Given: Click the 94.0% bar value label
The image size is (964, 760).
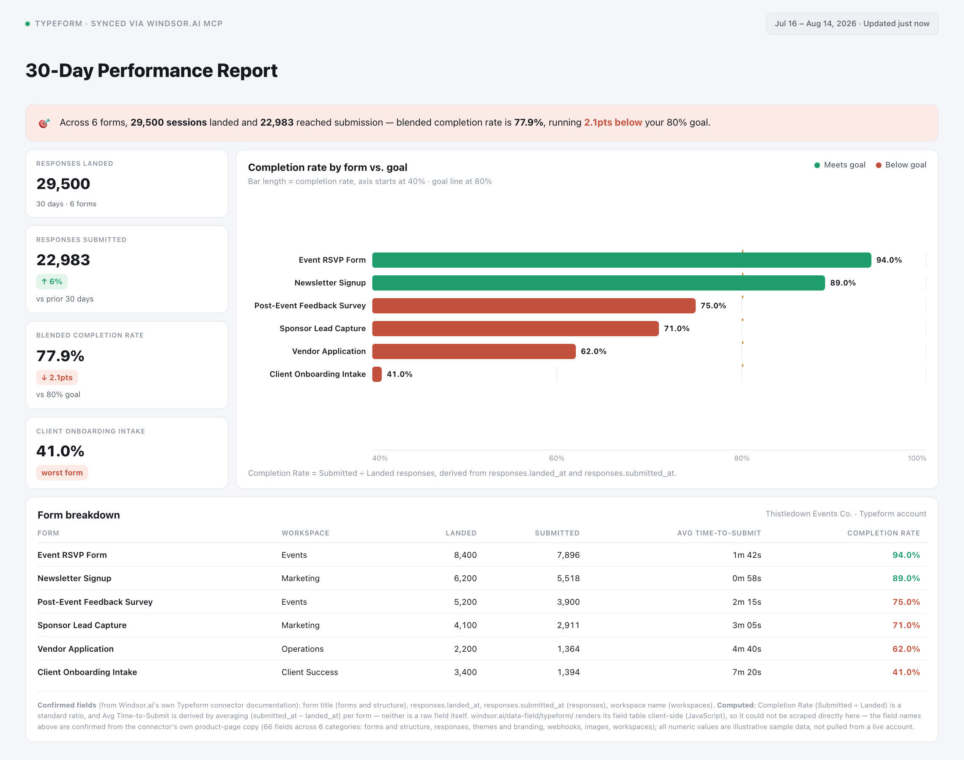Looking at the screenshot, I should pyautogui.click(x=889, y=260).
